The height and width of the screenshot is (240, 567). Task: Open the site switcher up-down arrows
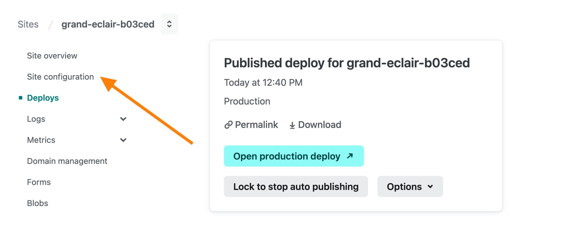click(169, 24)
